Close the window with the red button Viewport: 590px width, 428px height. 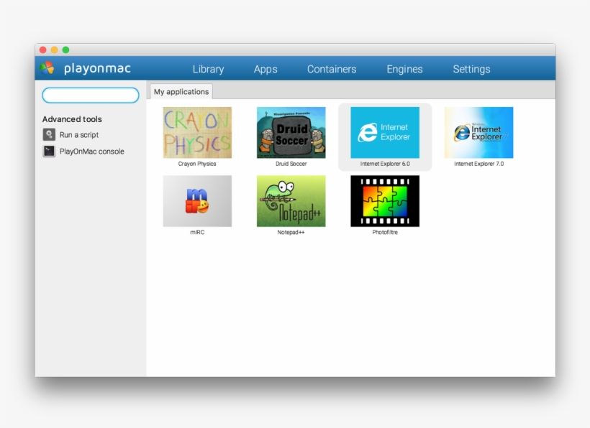tap(42, 50)
